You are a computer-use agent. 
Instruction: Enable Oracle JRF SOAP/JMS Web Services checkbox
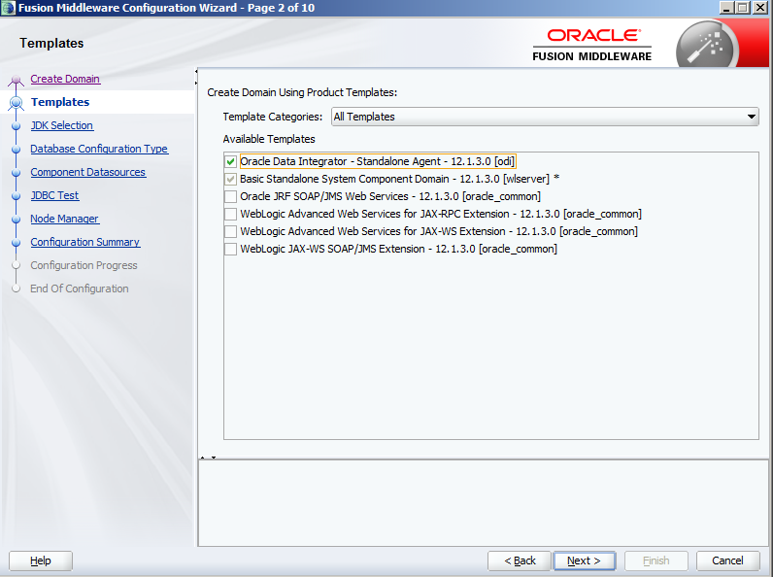click(230, 197)
